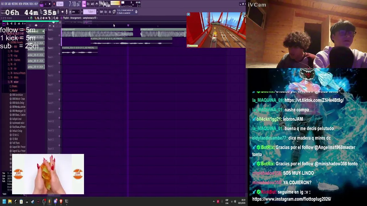Open the vt.tiktok.com link in chat
The width and height of the screenshot is (367, 206).
(x=314, y=100)
